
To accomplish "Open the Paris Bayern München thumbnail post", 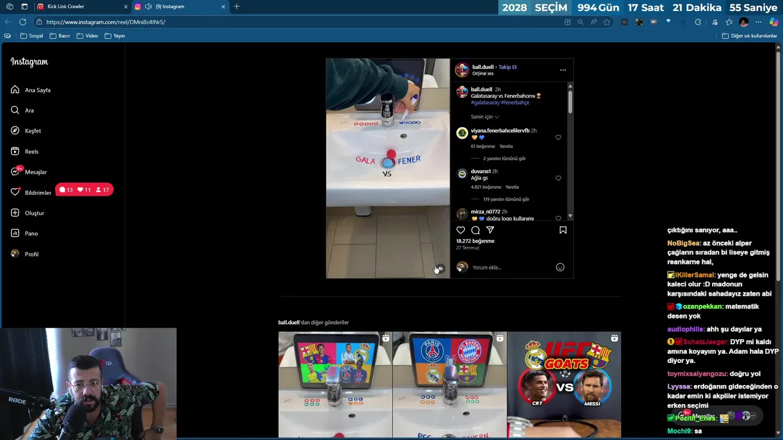I will 450,385.
